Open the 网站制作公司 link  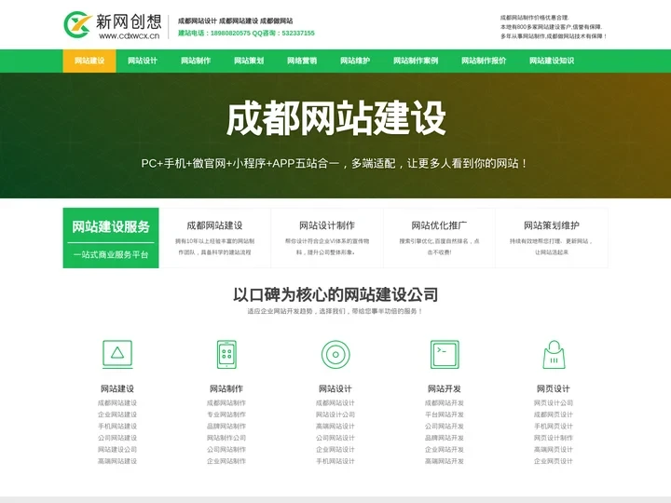click(x=226, y=438)
